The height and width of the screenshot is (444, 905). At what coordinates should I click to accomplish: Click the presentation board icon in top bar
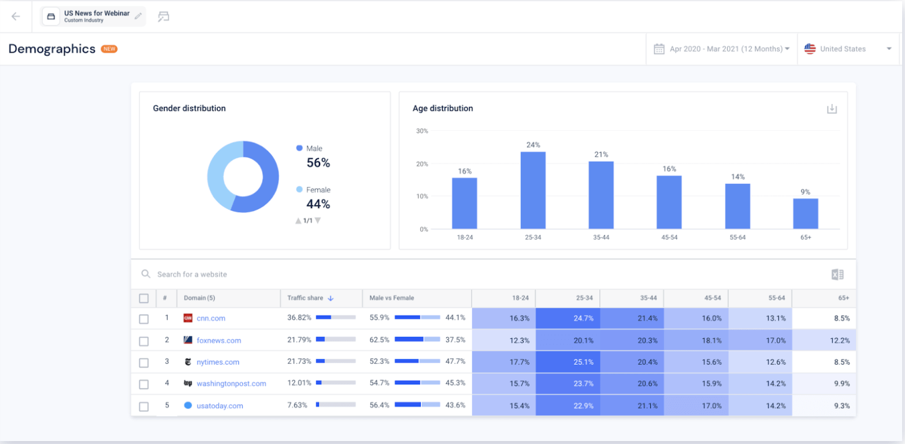point(164,16)
